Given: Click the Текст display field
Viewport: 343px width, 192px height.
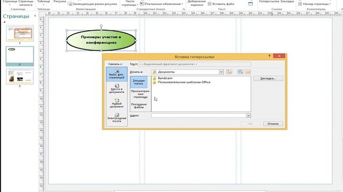Looking at the screenshot, I should 195,64.
